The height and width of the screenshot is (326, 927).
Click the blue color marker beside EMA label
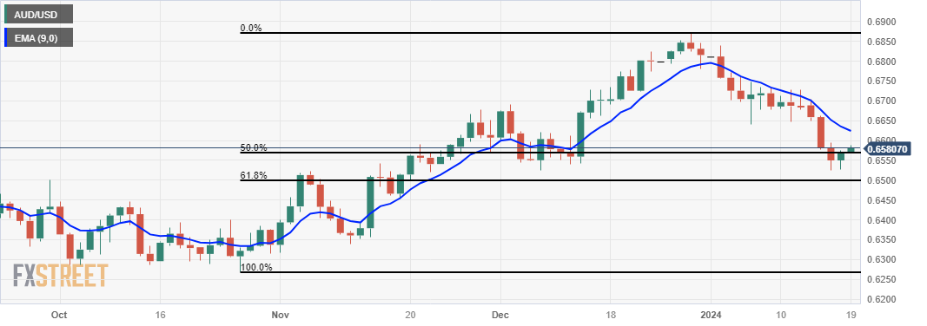pos(6,37)
